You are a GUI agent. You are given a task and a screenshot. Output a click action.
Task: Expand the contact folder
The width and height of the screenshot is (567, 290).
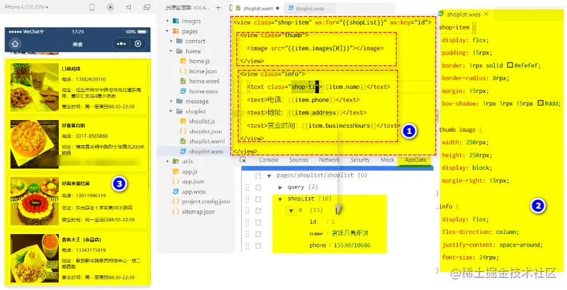tap(172, 41)
